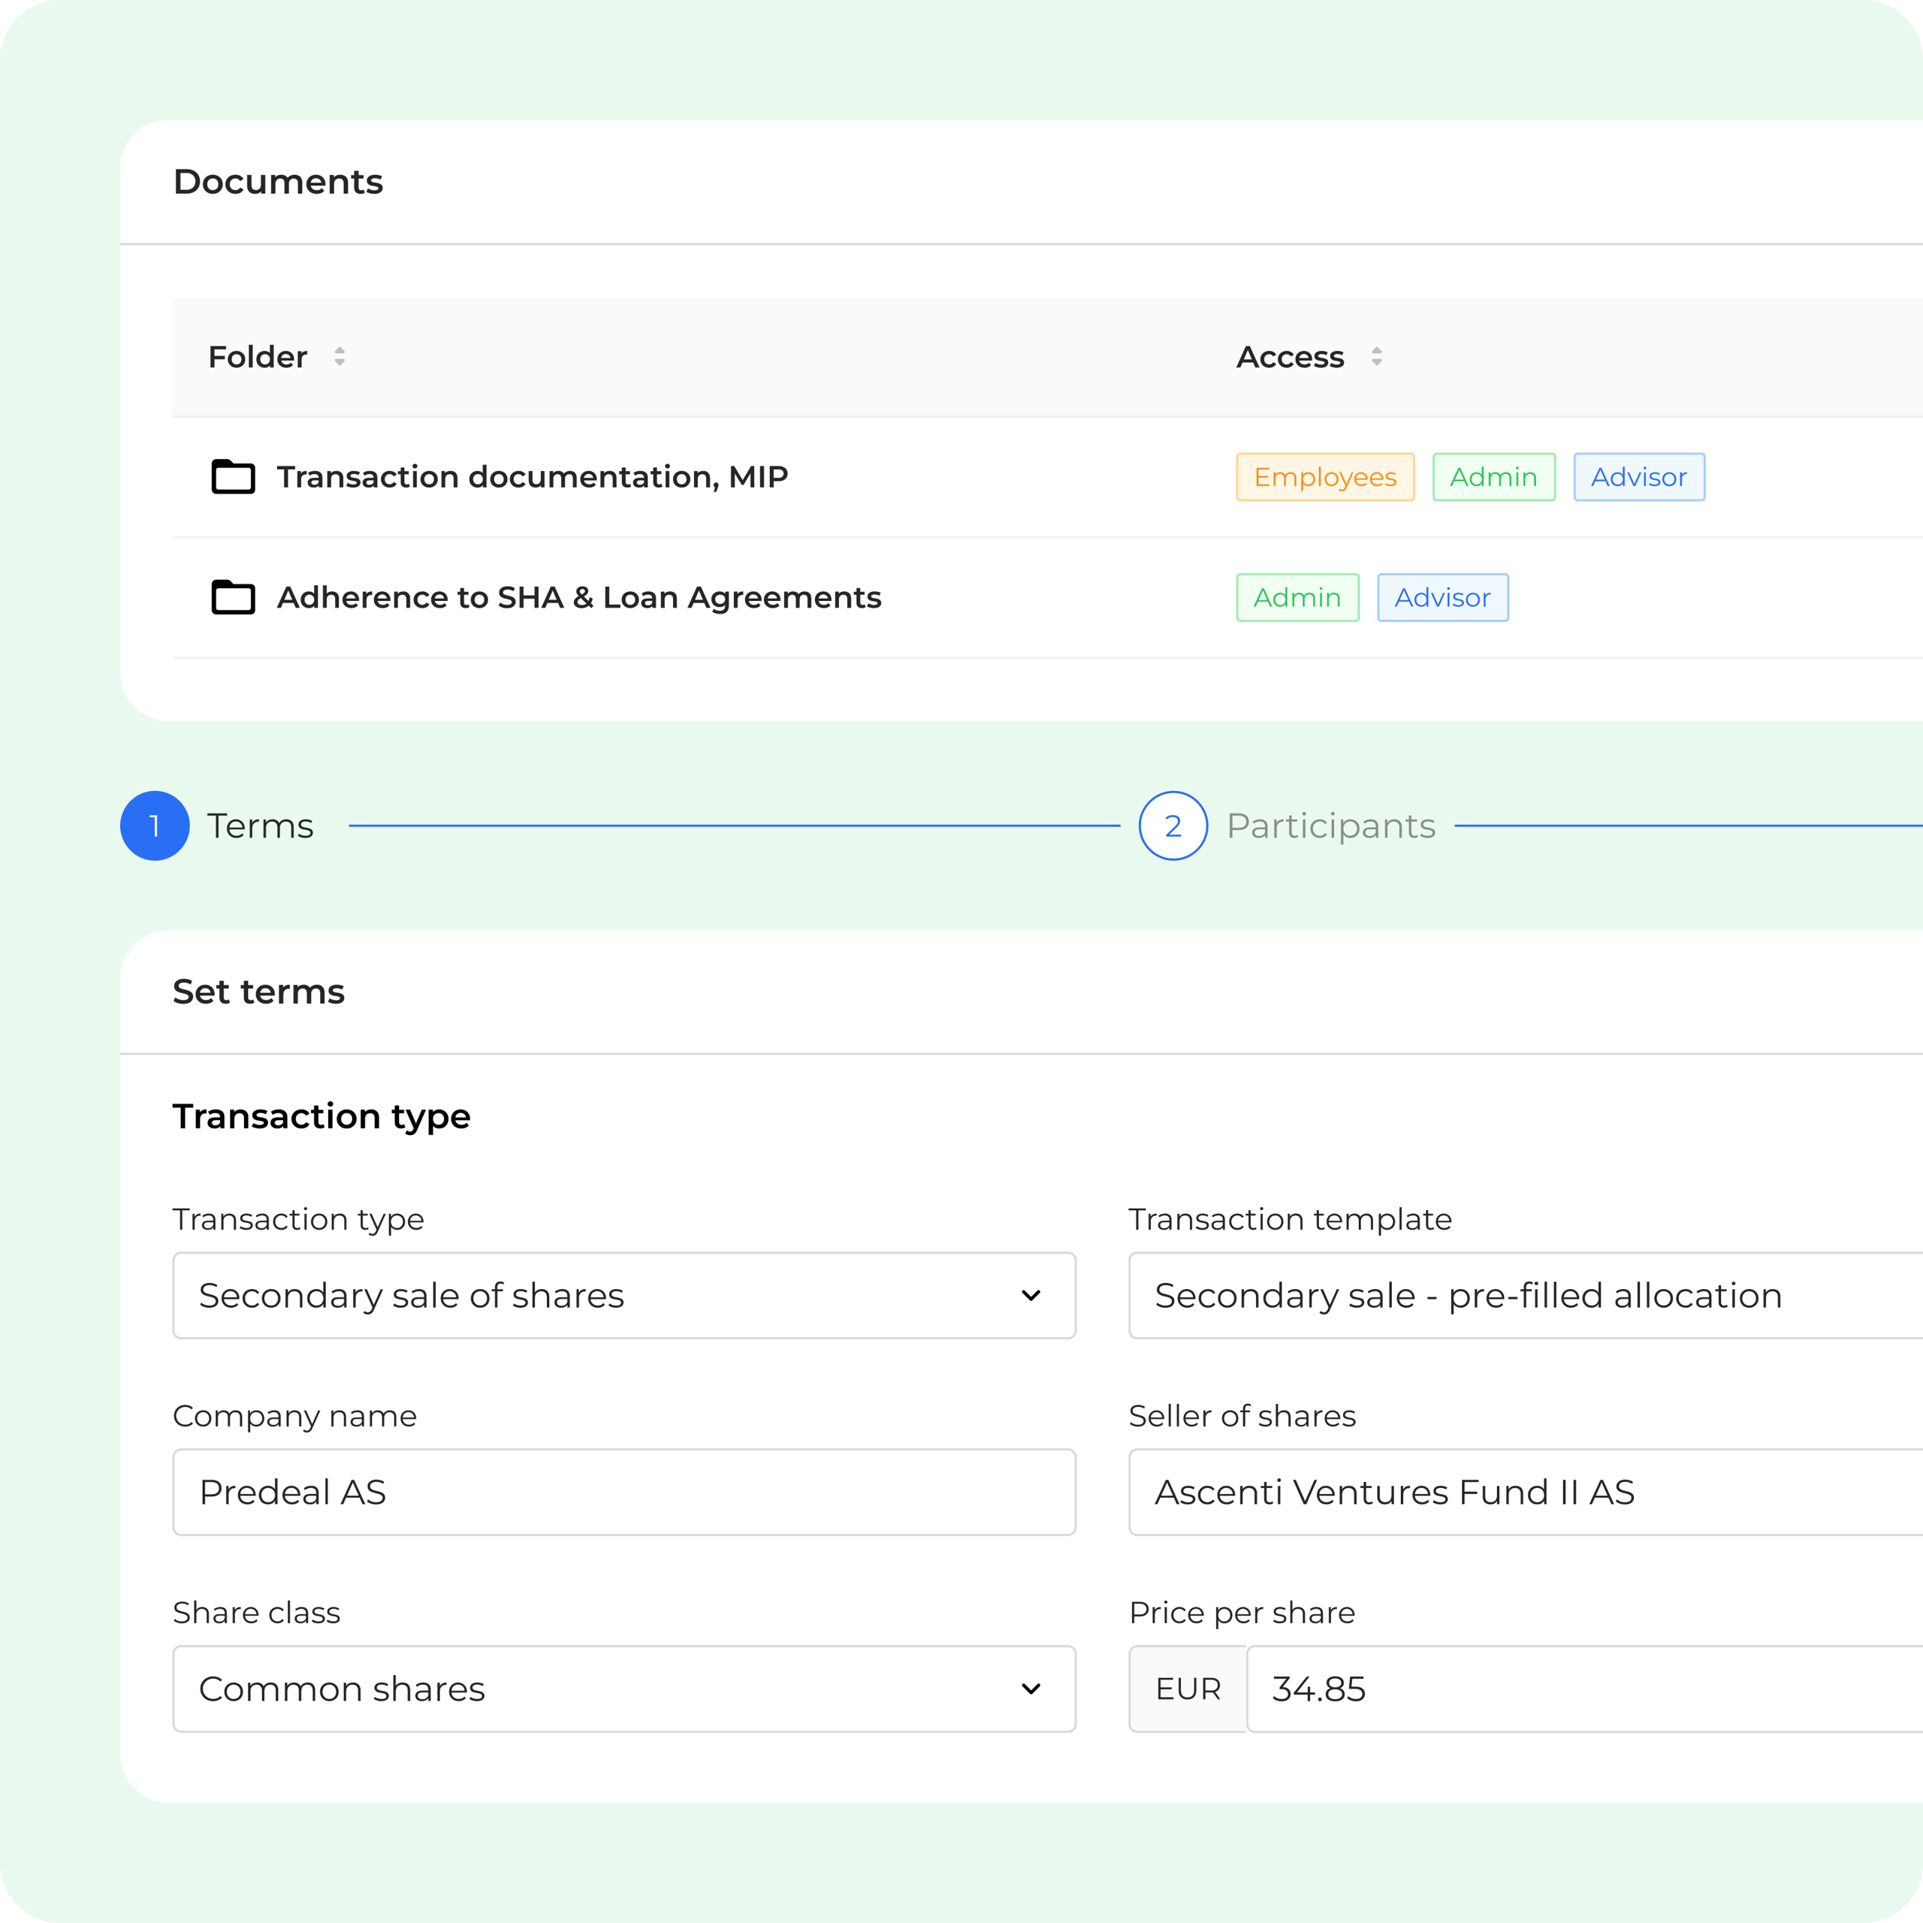Sort by Access column arrows

[1377, 356]
